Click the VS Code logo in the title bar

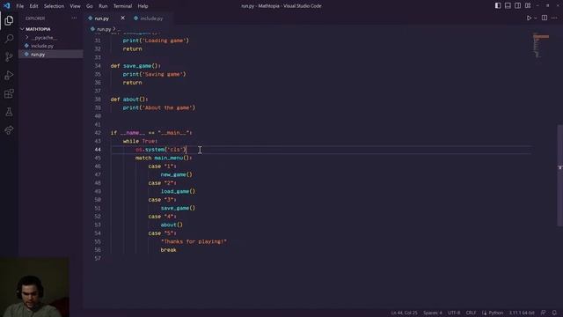(6, 6)
